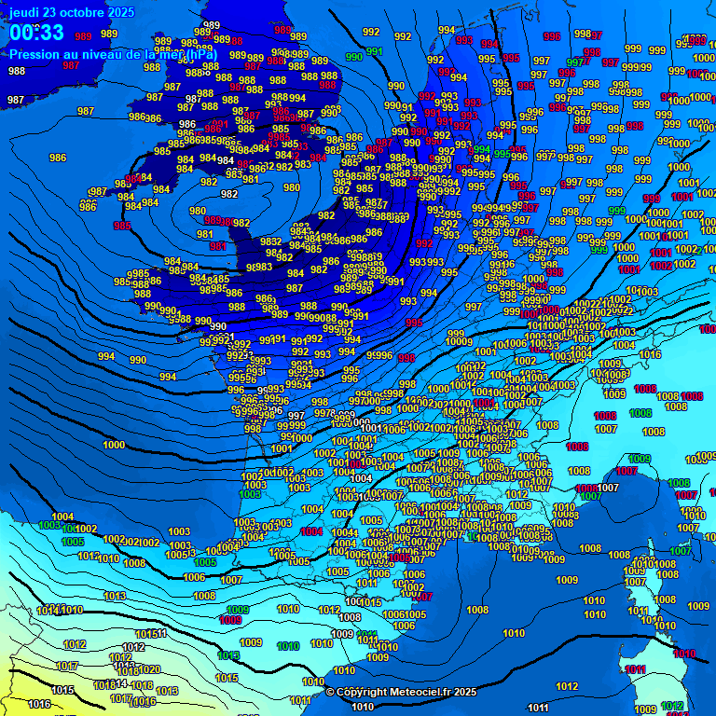The height and width of the screenshot is (716, 716).
Task: Select the white 1012 pressure reading
Action: pos(133,647)
